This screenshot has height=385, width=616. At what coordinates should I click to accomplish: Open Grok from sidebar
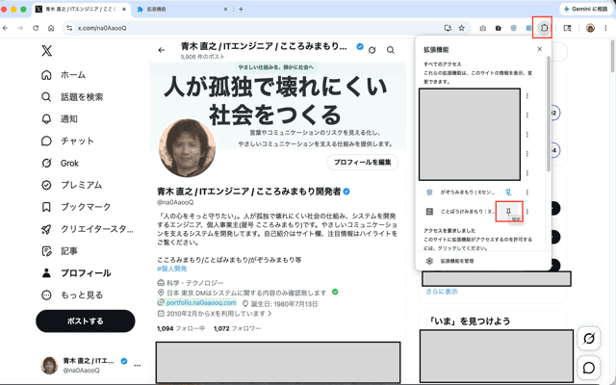pos(60,163)
